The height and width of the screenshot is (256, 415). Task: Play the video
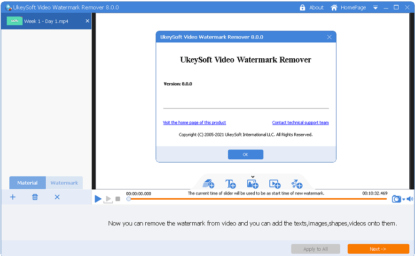point(98,199)
